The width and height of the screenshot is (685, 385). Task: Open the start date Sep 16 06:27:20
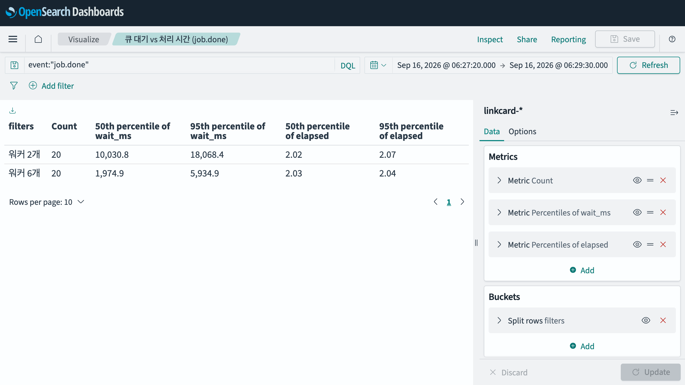[446, 65]
